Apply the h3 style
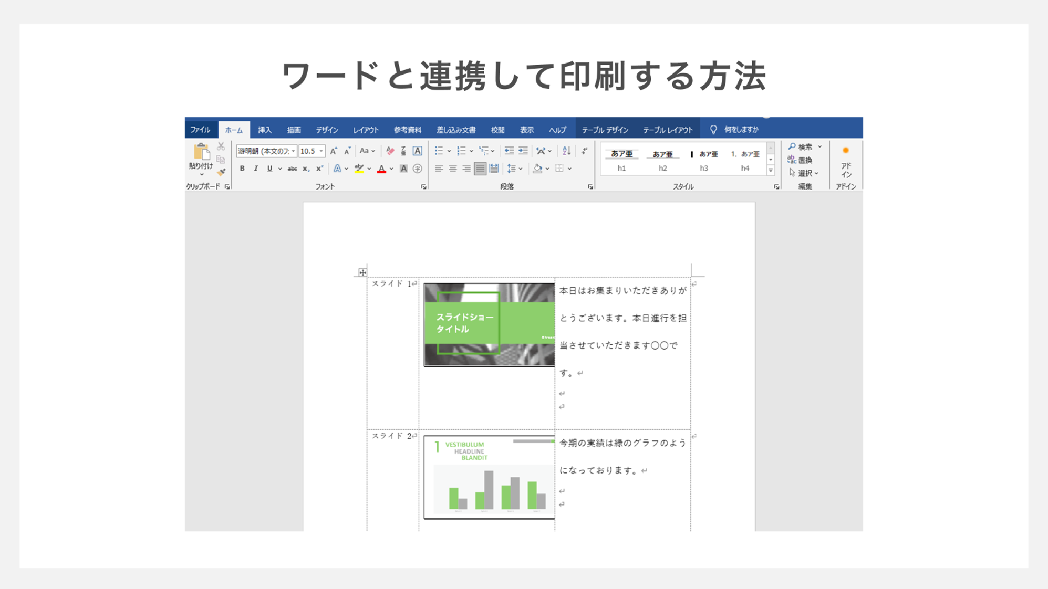1048x589 pixels. click(x=704, y=160)
